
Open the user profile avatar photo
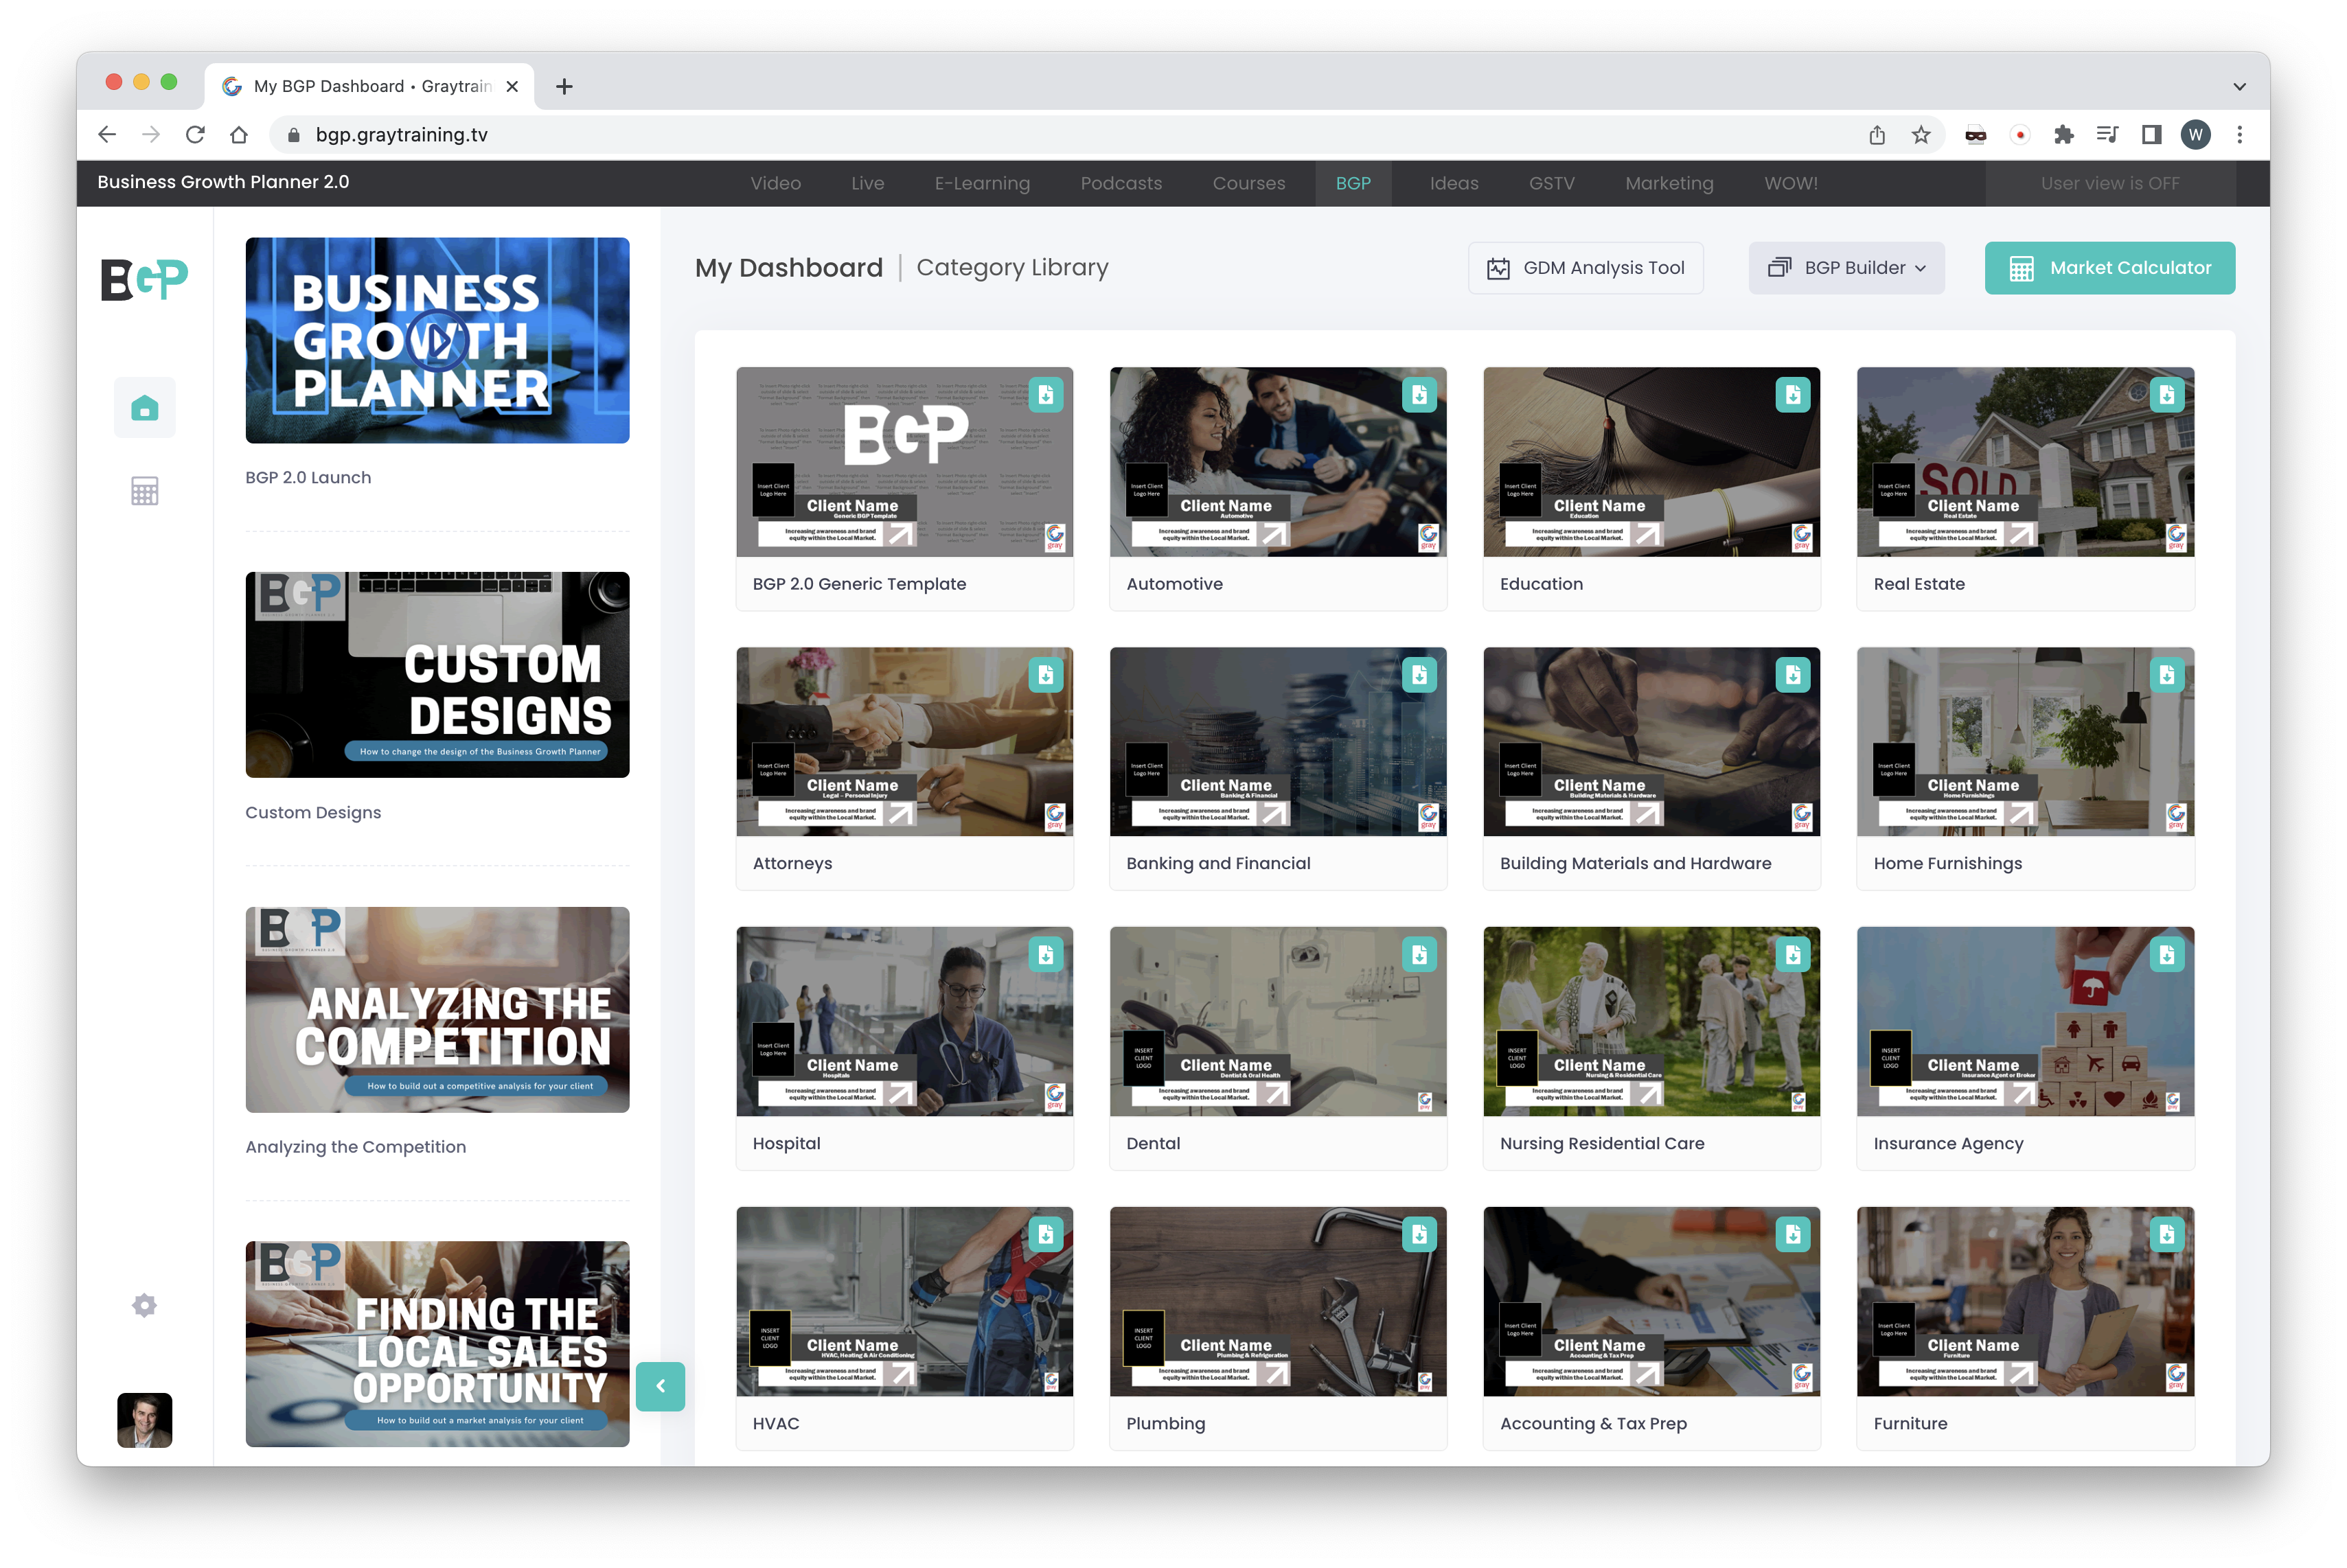coord(144,1420)
